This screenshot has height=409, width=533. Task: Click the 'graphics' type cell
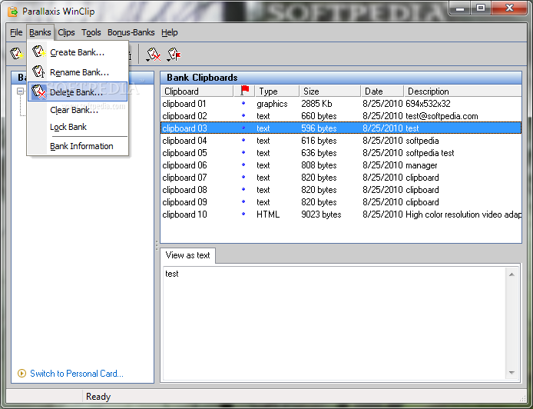coord(272,104)
